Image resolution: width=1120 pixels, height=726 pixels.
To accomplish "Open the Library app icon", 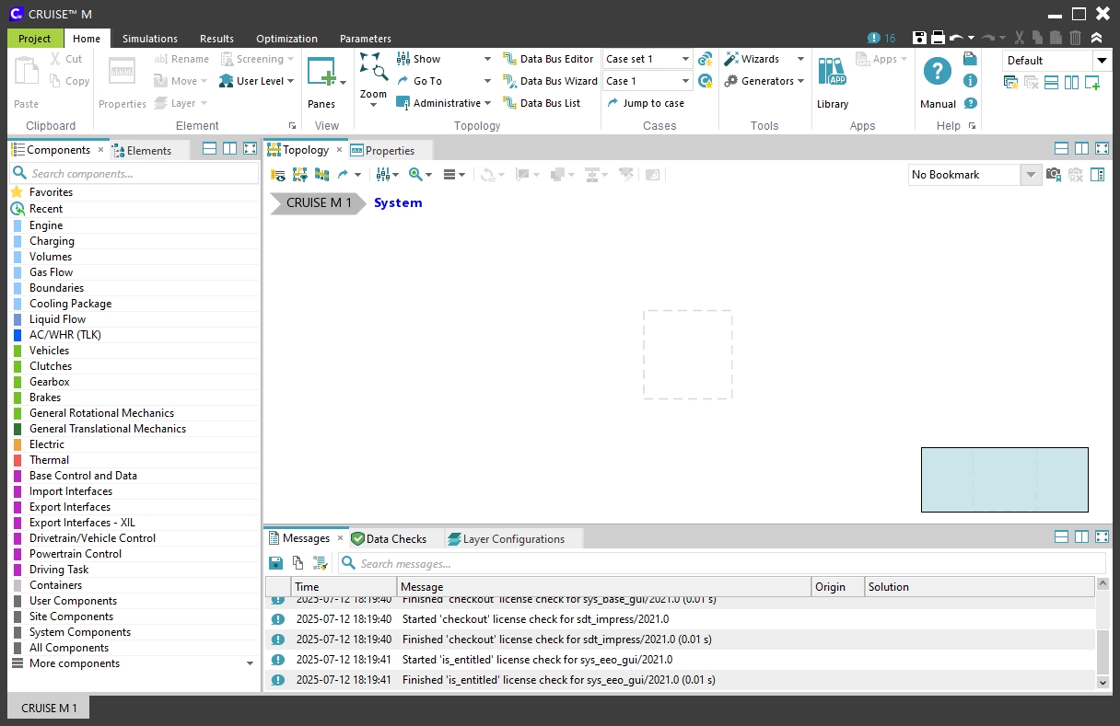I will tap(832, 73).
